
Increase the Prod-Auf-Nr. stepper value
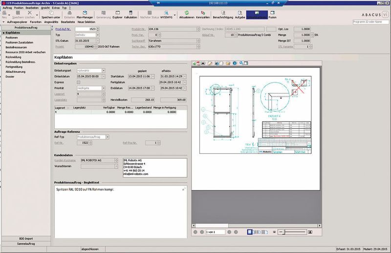[x=98, y=28]
